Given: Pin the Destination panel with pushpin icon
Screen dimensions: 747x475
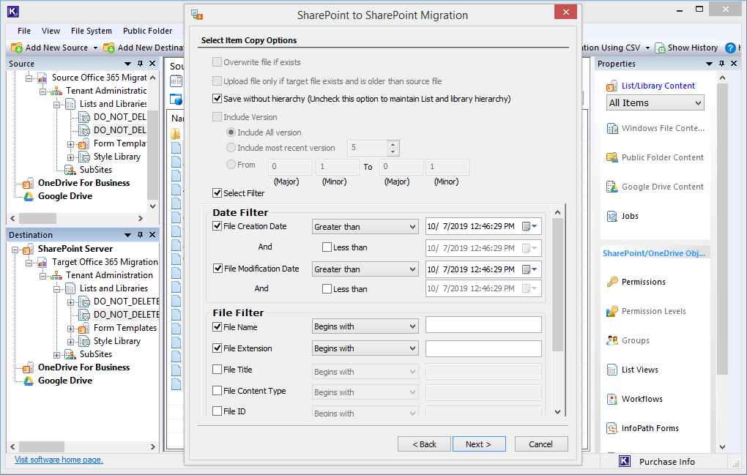Looking at the screenshot, I should click(x=140, y=235).
